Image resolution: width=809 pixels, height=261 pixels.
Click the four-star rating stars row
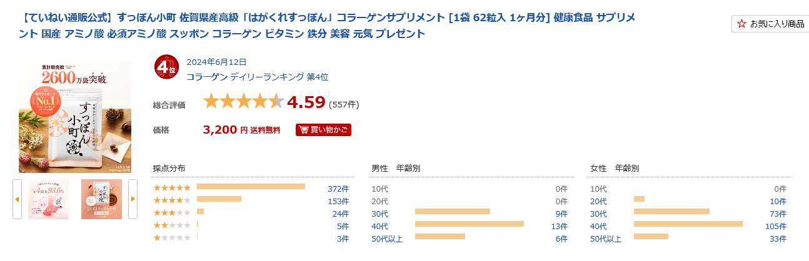tap(172, 200)
